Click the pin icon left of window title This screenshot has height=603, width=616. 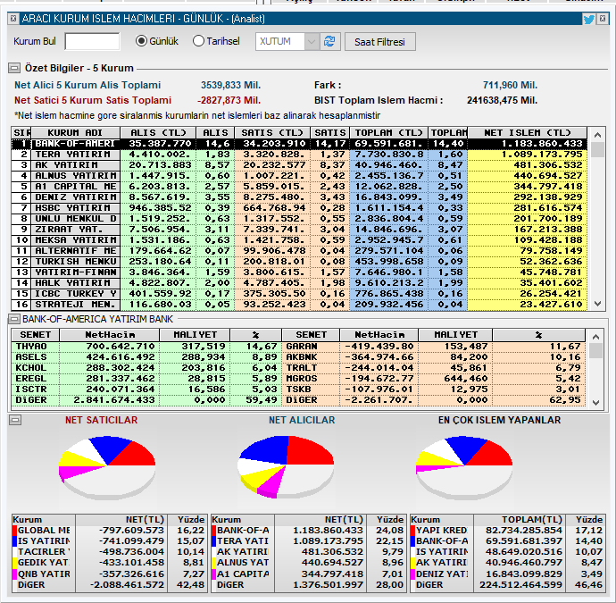(x=13, y=19)
